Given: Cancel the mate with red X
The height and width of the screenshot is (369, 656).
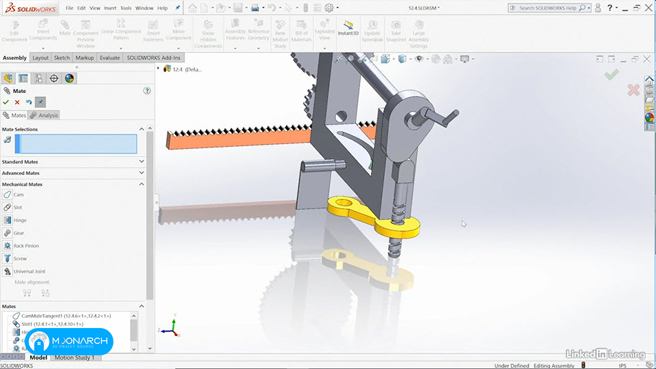Looking at the screenshot, I should (x=17, y=102).
